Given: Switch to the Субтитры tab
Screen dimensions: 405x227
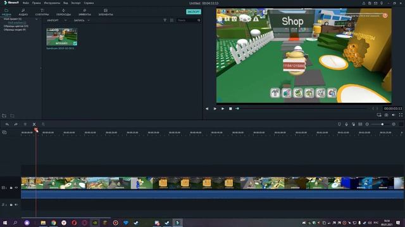Looking at the screenshot, I should 42,12.
